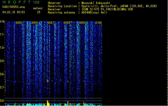Click the 0.7 frequency axis label
The height and width of the screenshot is (106, 168).
(x=2, y=87)
